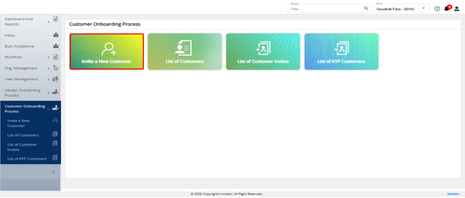Expand the Workflow menu chevron

point(48,57)
